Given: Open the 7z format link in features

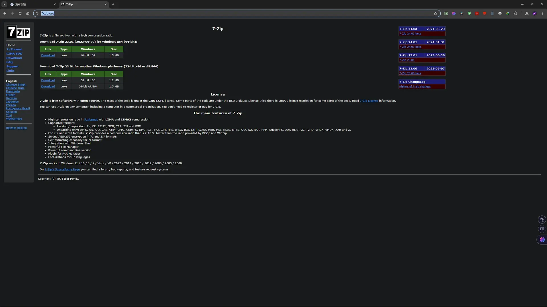Looking at the screenshot, I should pos(91,120).
